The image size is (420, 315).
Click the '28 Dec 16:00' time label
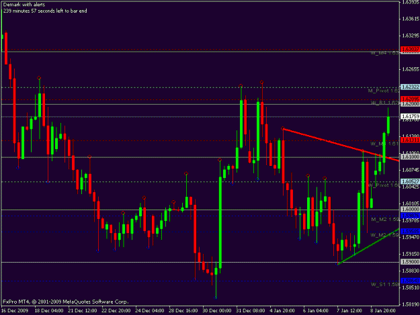pyautogui.click(x=183, y=311)
